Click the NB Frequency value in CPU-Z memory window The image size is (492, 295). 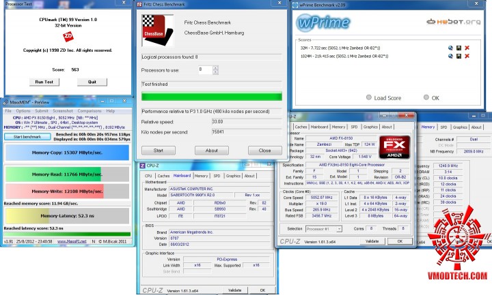tap(474, 151)
